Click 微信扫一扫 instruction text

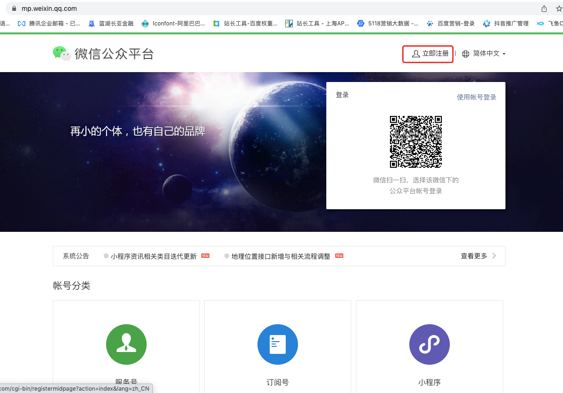click(x=416, y=185)
